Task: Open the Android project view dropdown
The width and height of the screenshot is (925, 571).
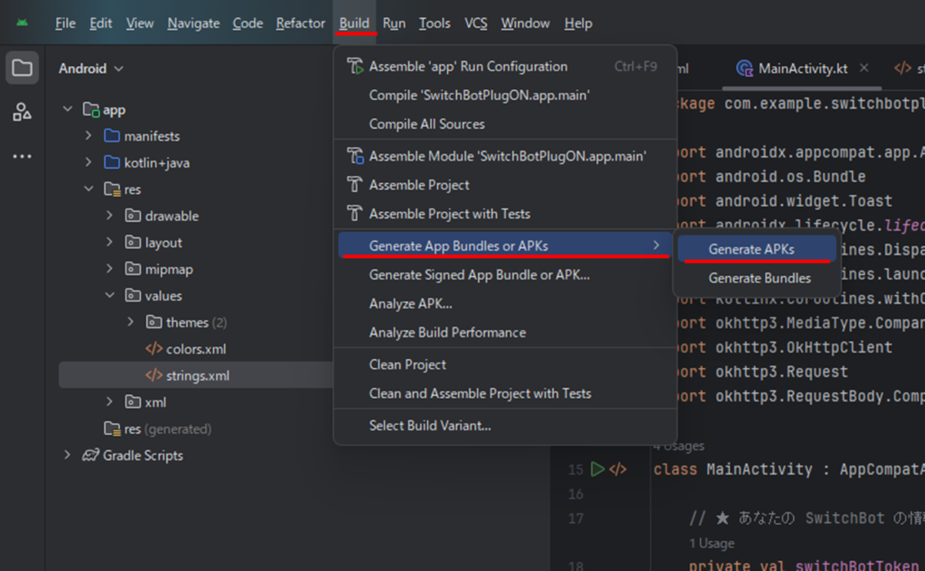Action: (x=91, y=69)
